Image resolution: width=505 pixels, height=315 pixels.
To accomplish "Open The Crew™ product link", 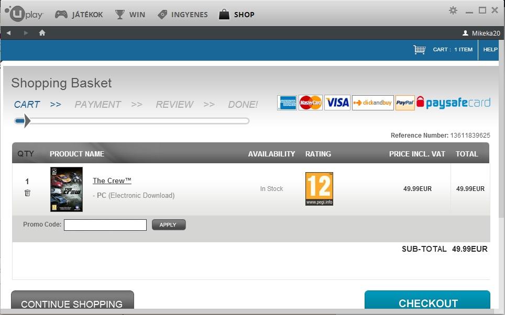I will [112, 181].
